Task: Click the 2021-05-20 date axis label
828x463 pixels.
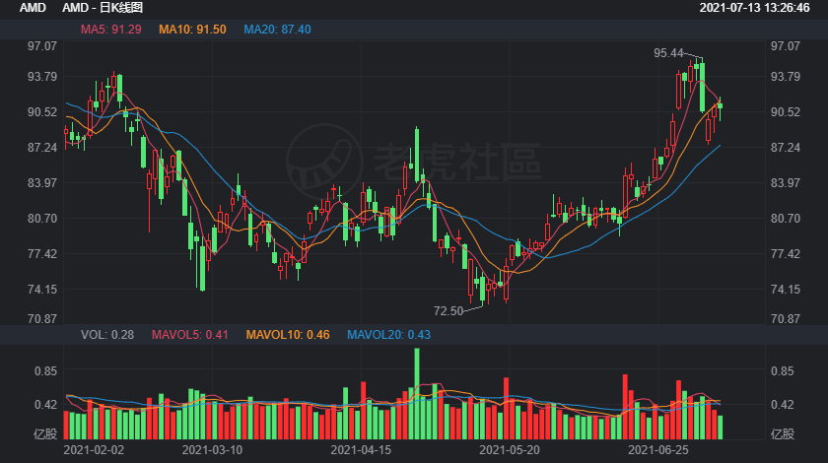Action: pyautogui.click(x=510, y=450)
